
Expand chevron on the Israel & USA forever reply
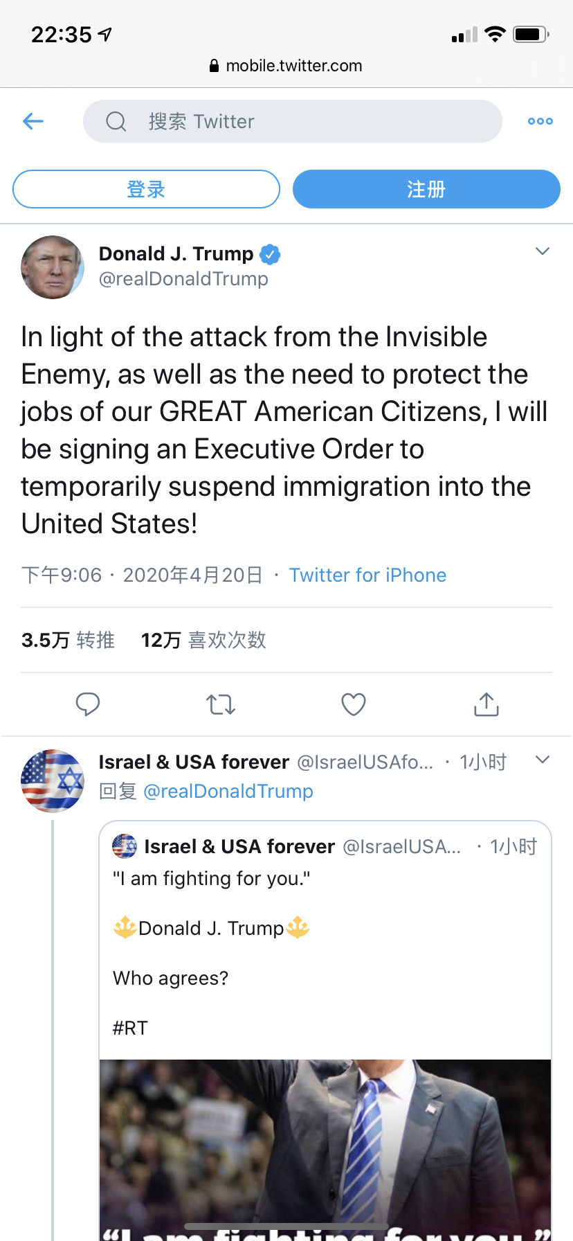(543, 760)
